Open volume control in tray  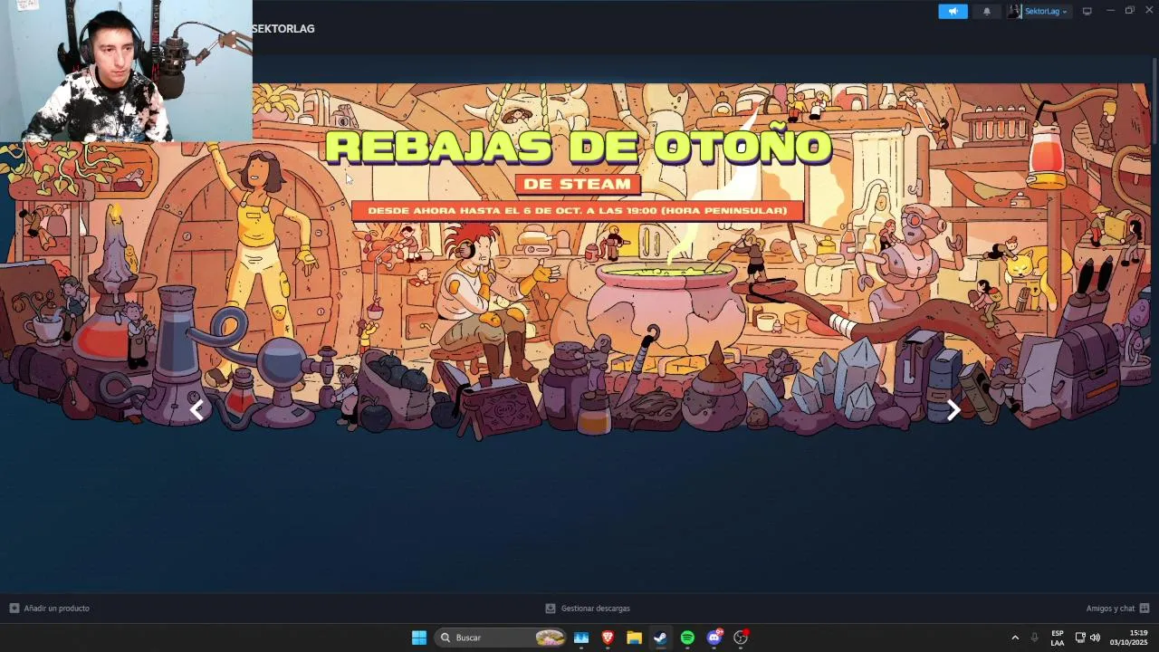coord(1095,638)
